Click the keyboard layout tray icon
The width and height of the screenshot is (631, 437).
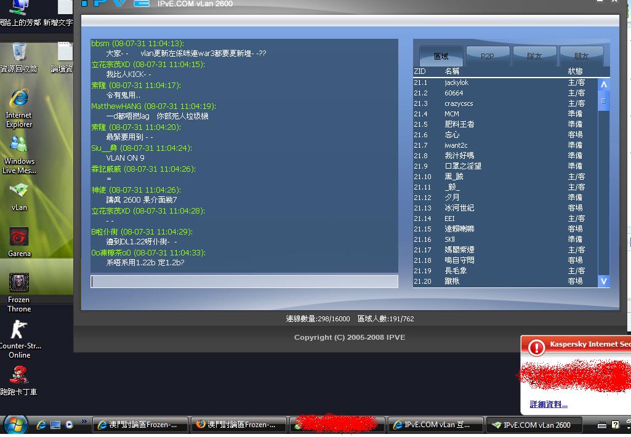(x=601, y=425)
